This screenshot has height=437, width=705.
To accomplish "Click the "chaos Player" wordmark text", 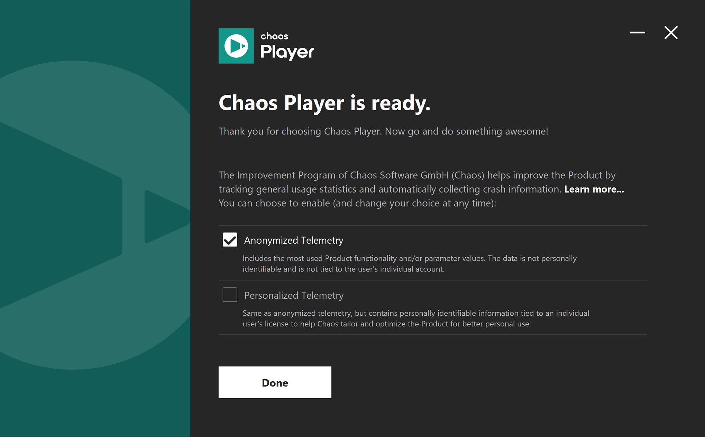I will coord(287,46).
